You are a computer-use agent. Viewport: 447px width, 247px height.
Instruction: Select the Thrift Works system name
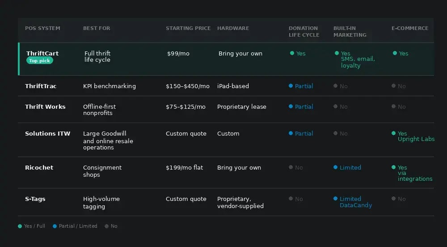[x=45, y=106]
